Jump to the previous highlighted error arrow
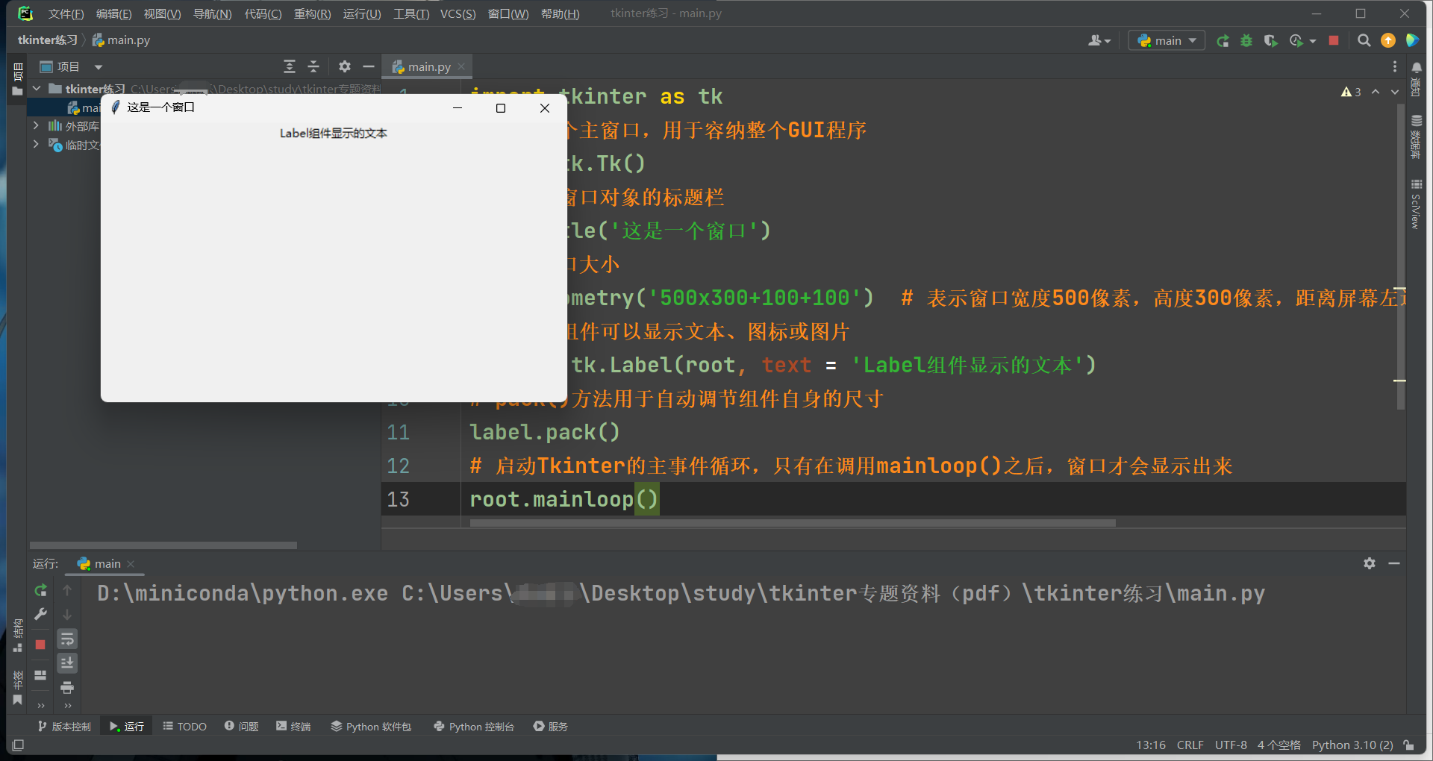 (x=1376, y=92)
